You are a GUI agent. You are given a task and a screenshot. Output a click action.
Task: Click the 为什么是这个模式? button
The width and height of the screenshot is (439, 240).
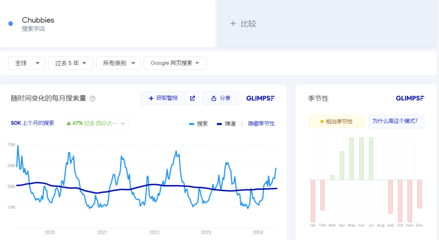396,122
